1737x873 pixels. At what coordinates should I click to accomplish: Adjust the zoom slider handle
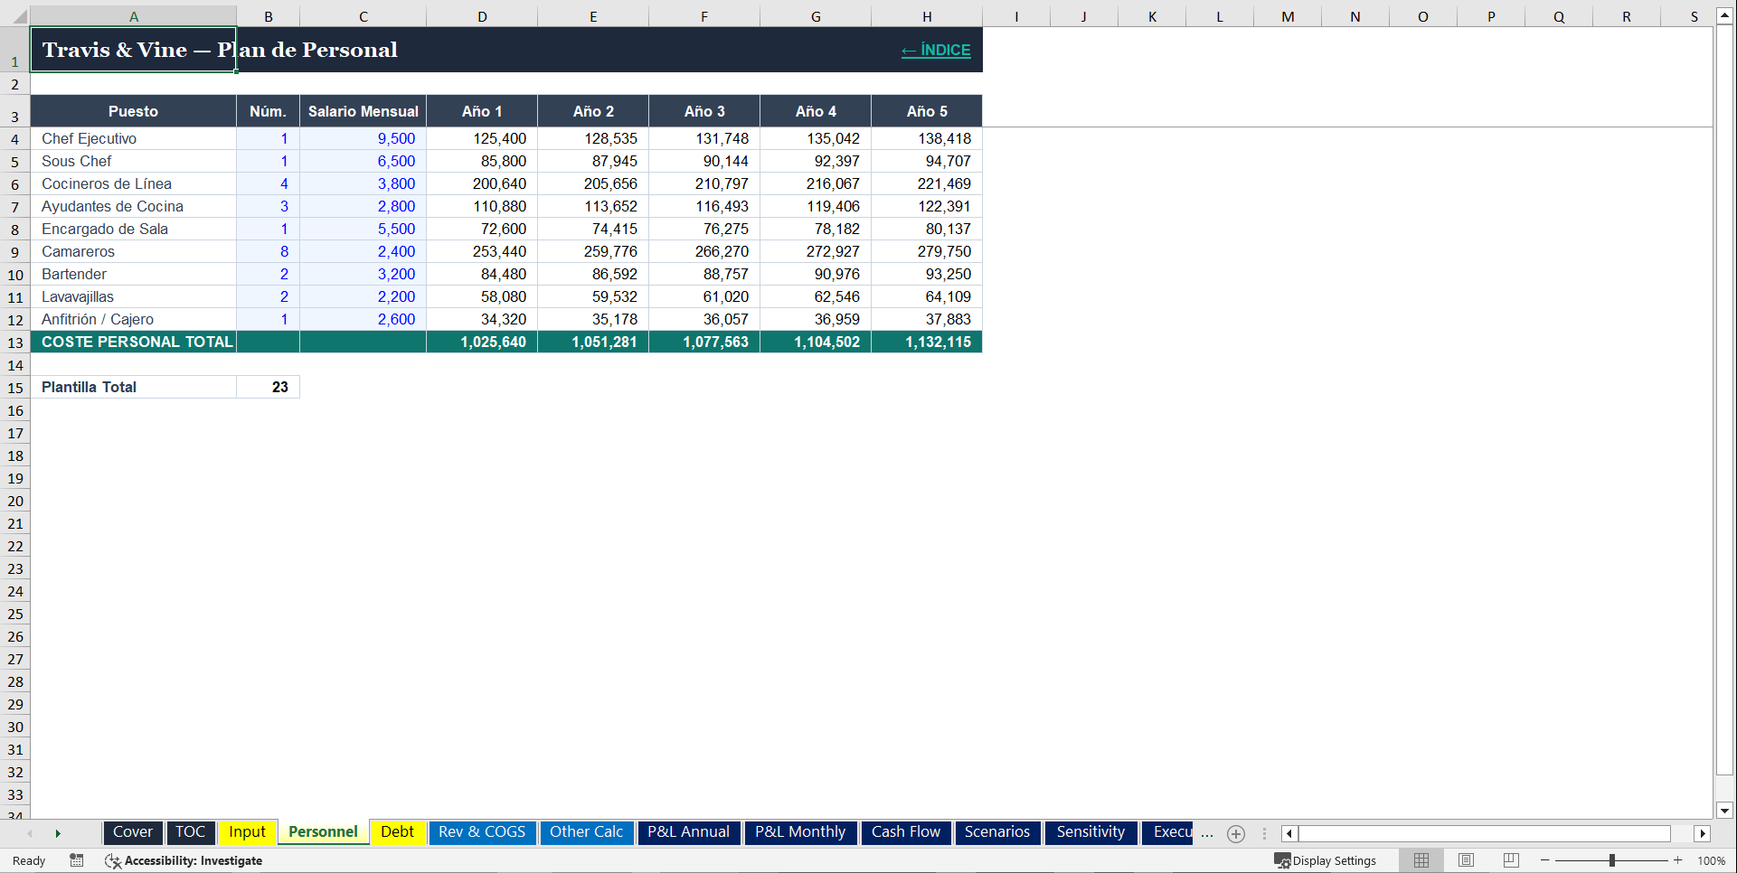coord(1612,860)
